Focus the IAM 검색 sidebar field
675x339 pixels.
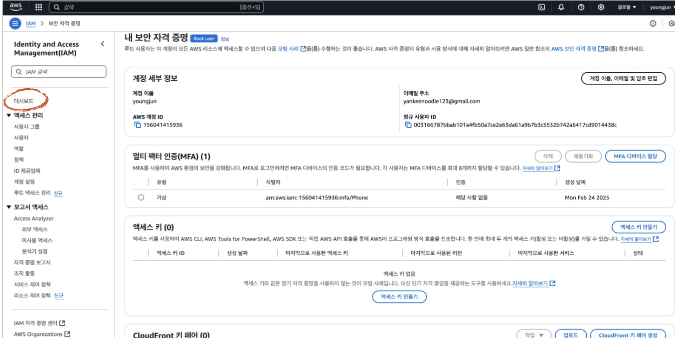pos(59,72)
